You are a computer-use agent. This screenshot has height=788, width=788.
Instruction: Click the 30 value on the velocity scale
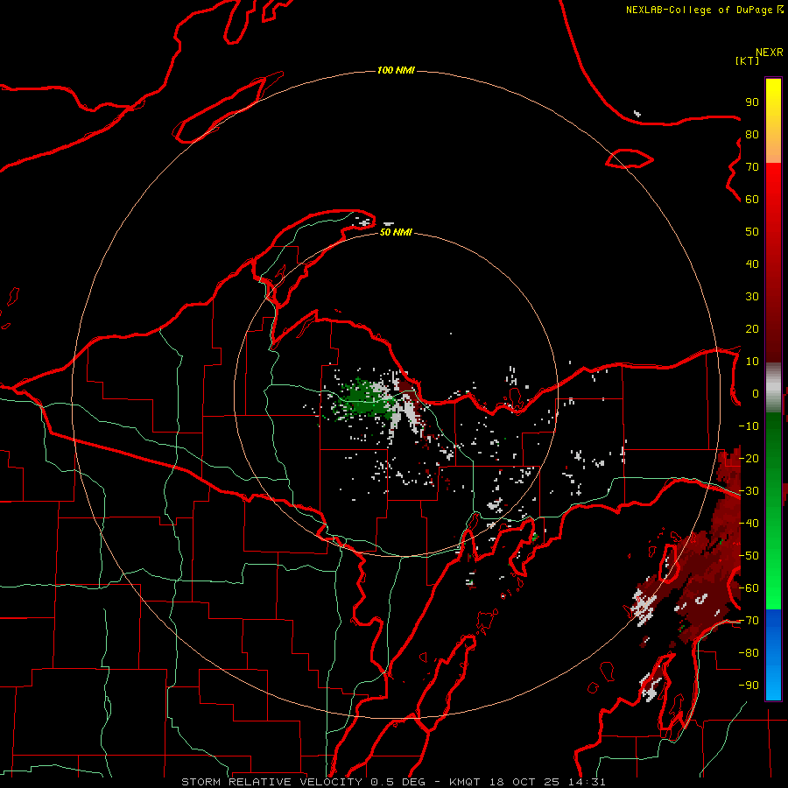pos(752,297)
